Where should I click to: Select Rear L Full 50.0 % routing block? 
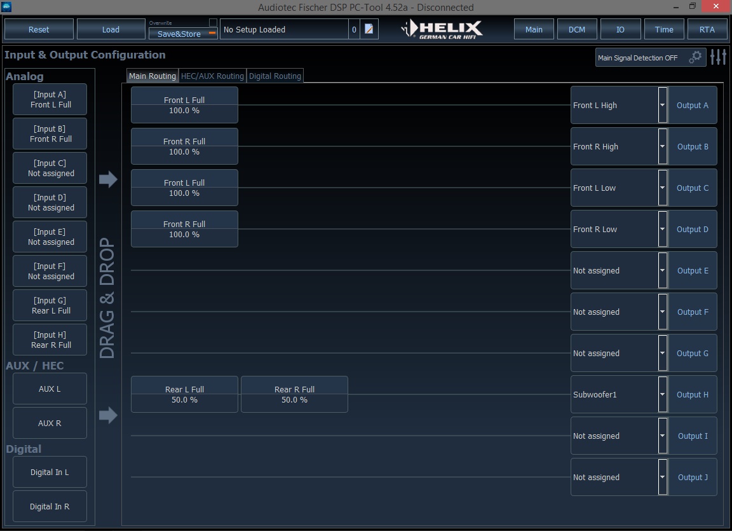(184, 394)
